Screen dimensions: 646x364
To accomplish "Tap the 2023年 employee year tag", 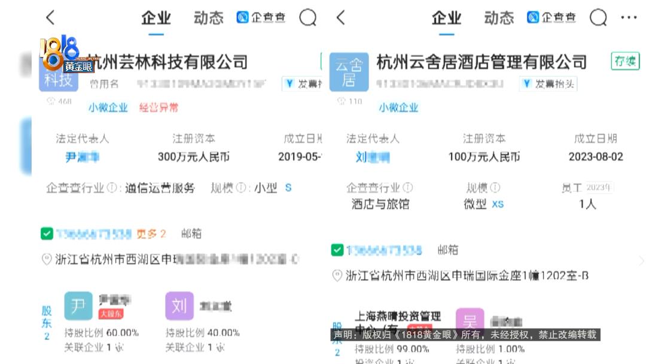I will tap(599, 187).
